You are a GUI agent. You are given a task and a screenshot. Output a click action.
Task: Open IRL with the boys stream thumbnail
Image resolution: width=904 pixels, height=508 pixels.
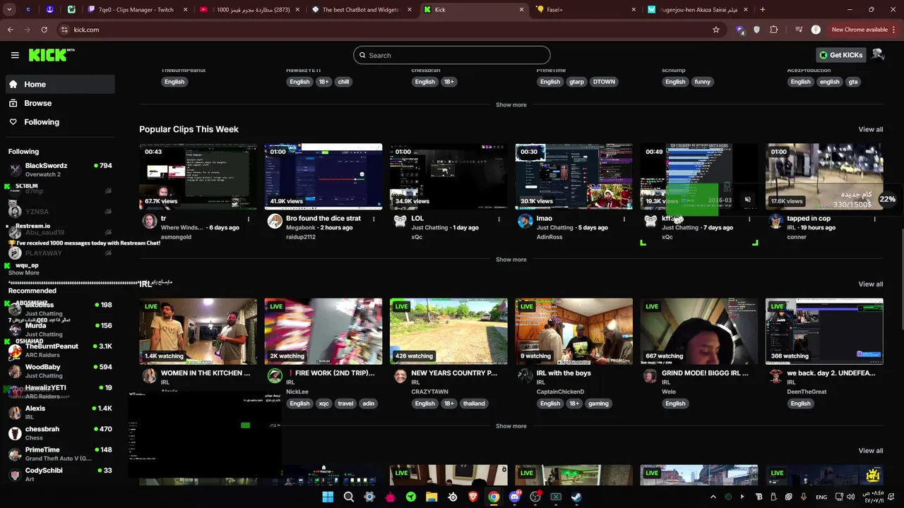pyautogui.click(x=573, y=332)
